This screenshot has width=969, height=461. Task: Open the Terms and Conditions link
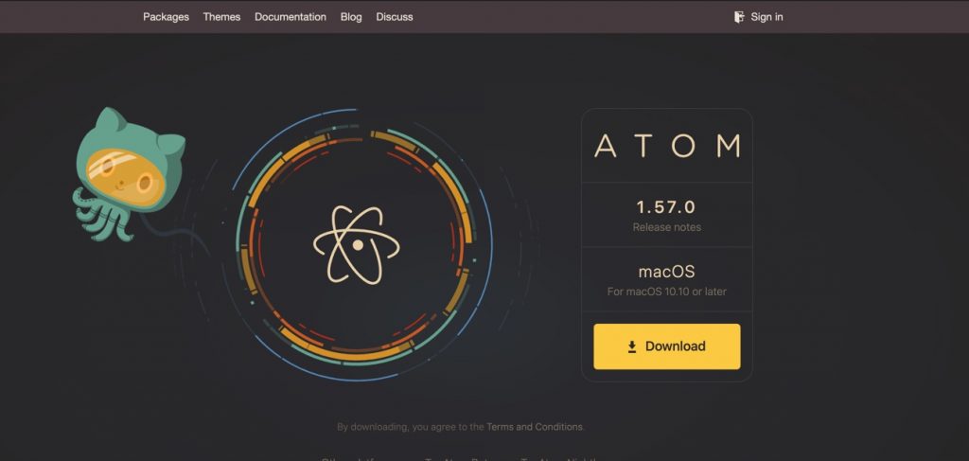[x=534, y=427]
